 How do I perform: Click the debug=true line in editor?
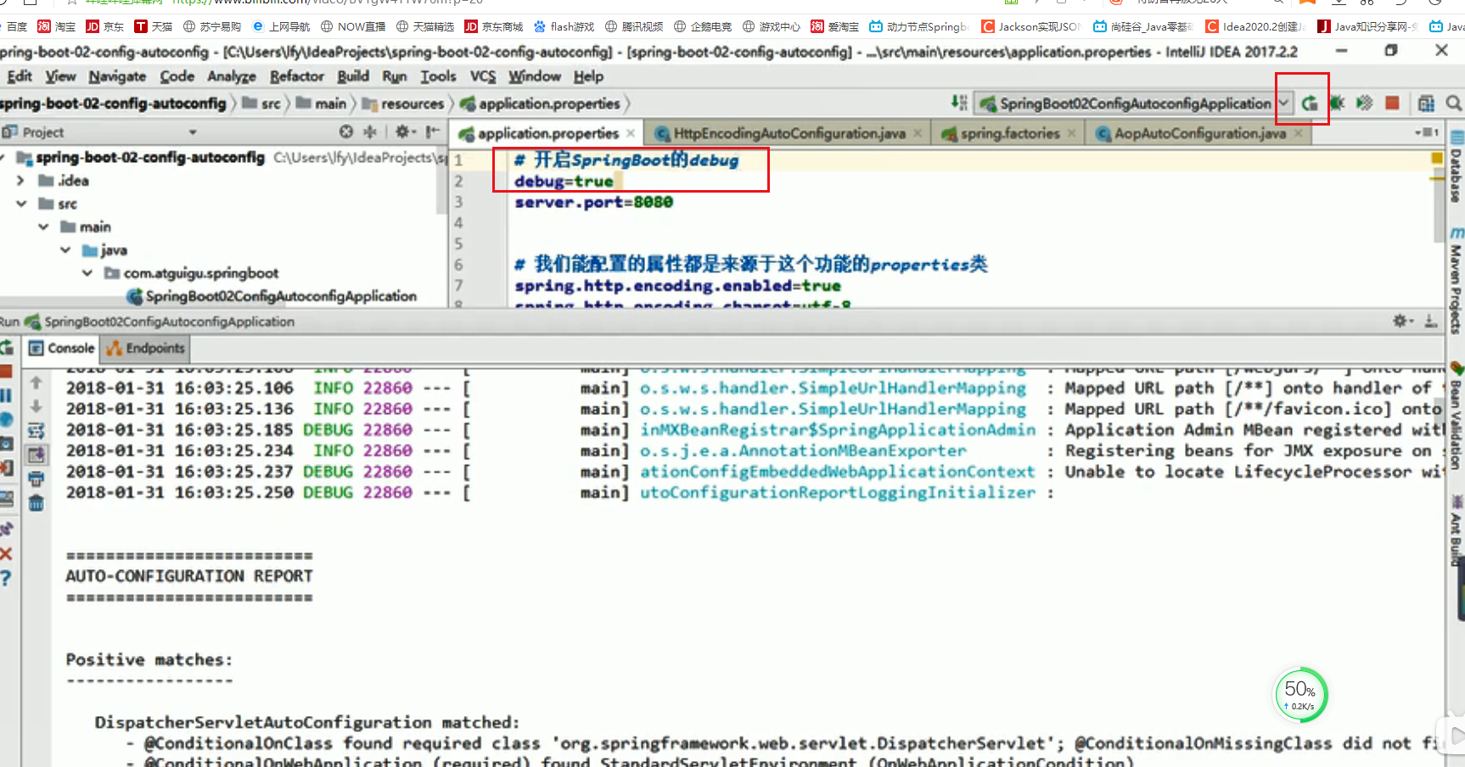[564, 181]
